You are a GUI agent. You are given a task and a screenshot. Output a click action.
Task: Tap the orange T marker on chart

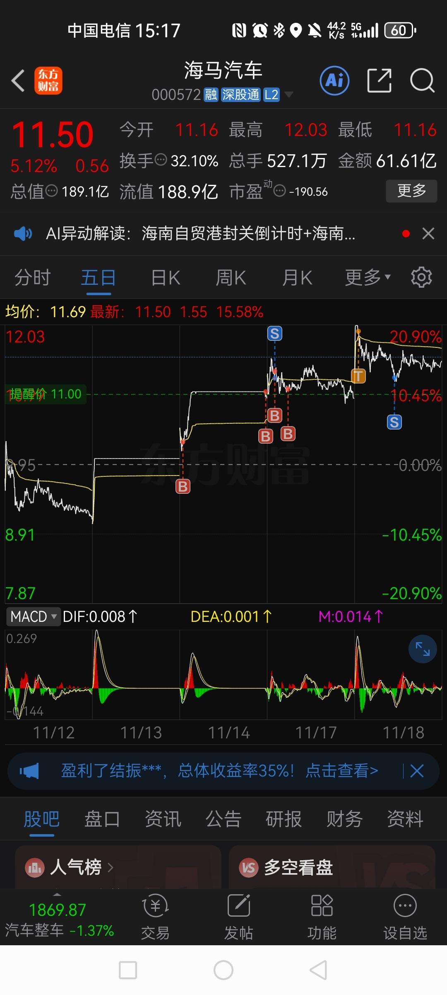pyautogui.click(x=358, y=376)
